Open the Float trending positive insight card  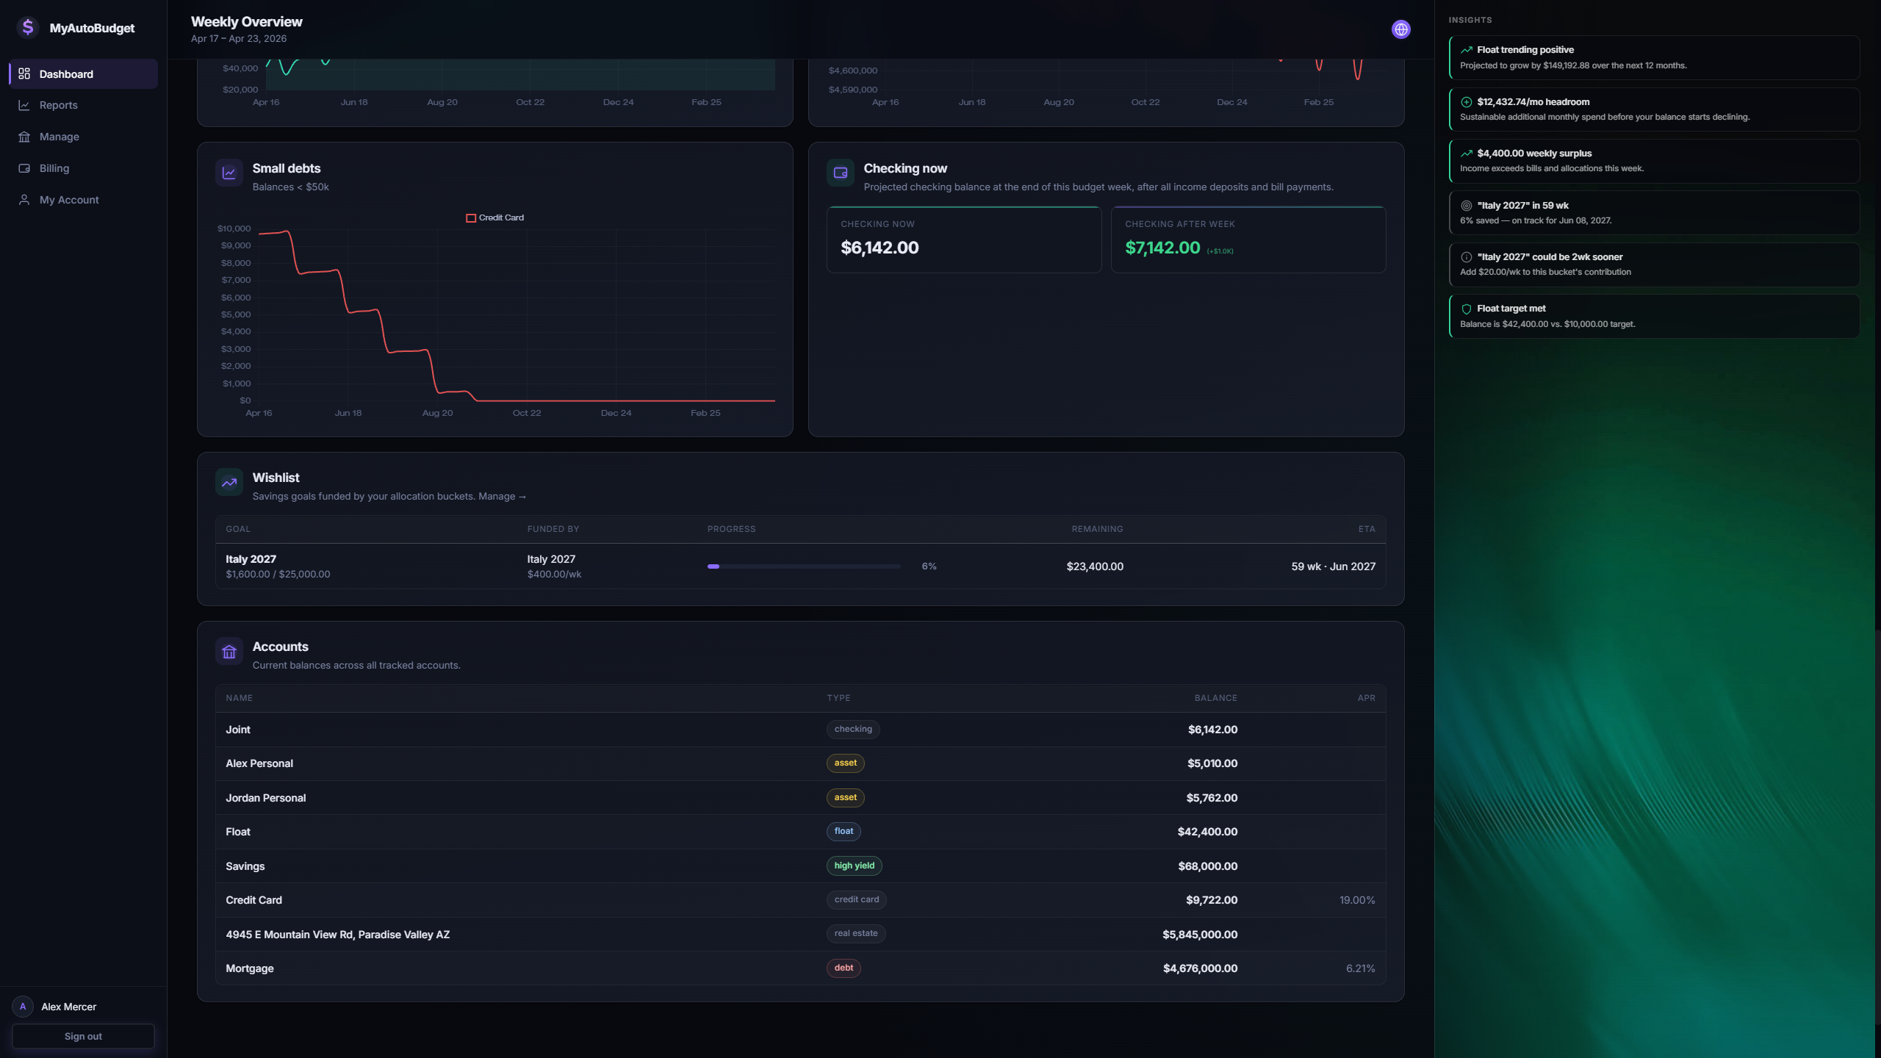pyautogui.click(x=1655, y=57)
